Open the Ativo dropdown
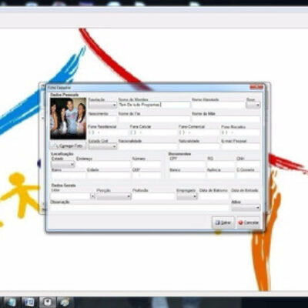308x308 pixels. pyautogui.click(x=246, y=208)
